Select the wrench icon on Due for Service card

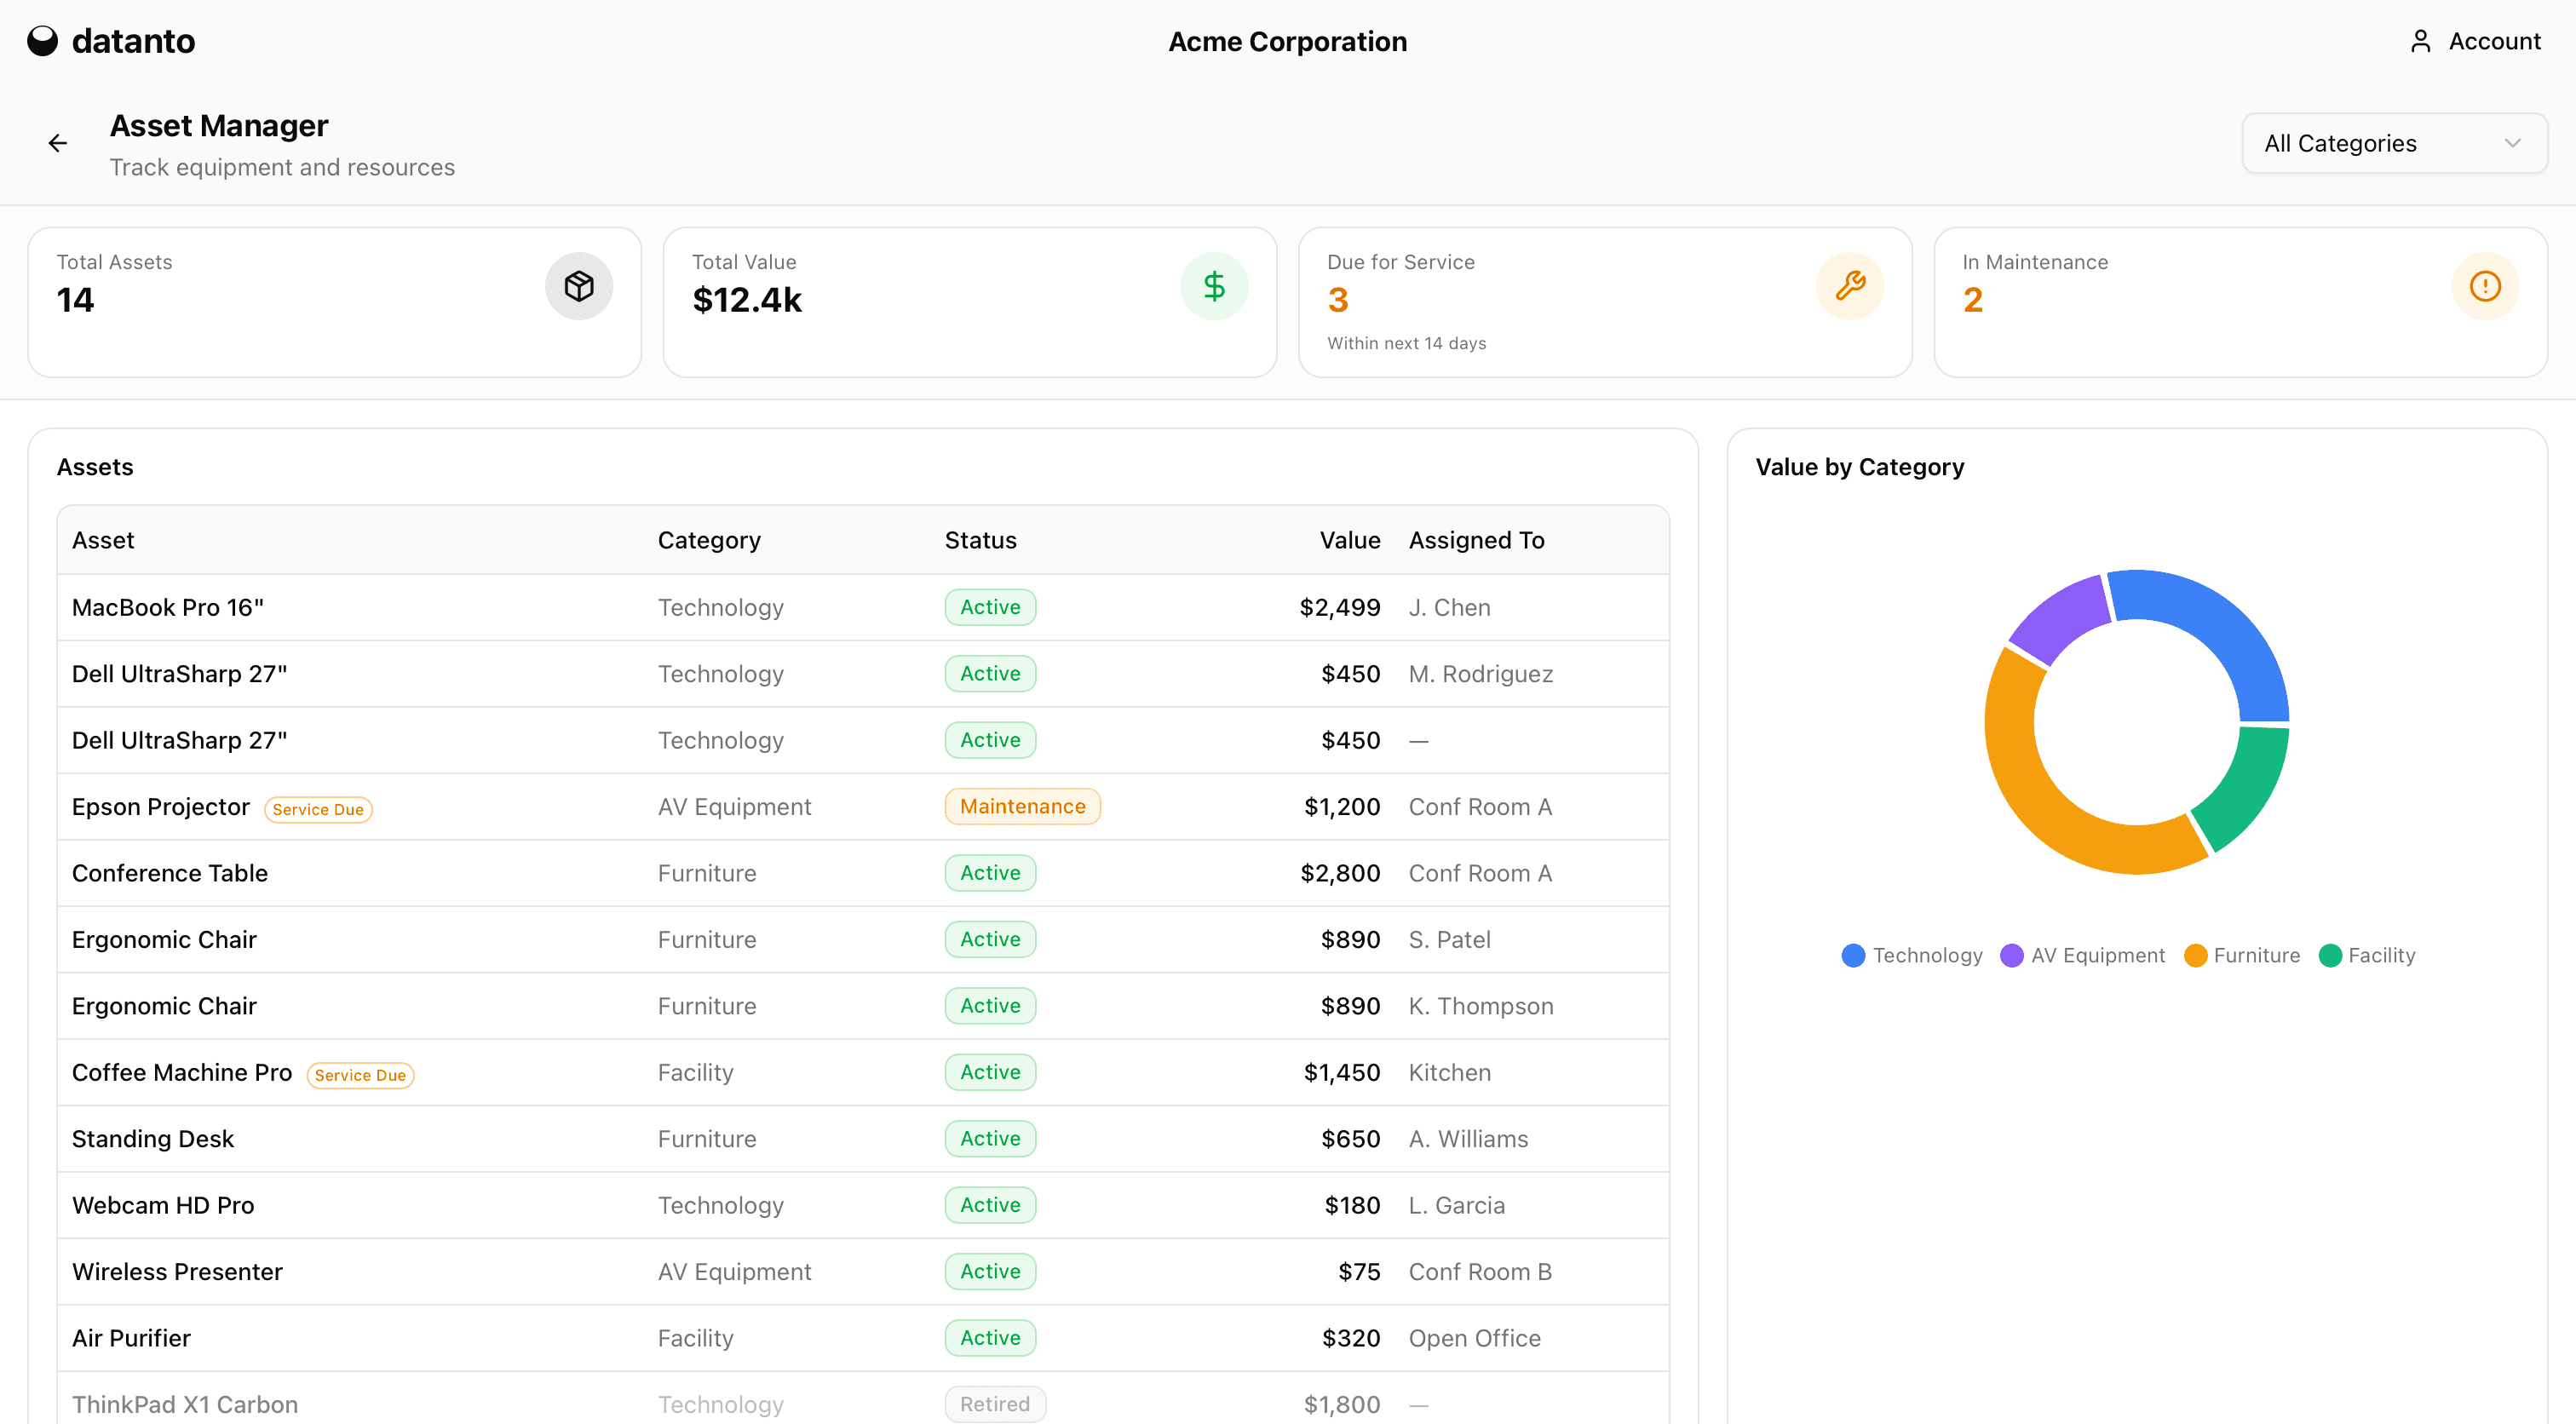coord(1849,286)
